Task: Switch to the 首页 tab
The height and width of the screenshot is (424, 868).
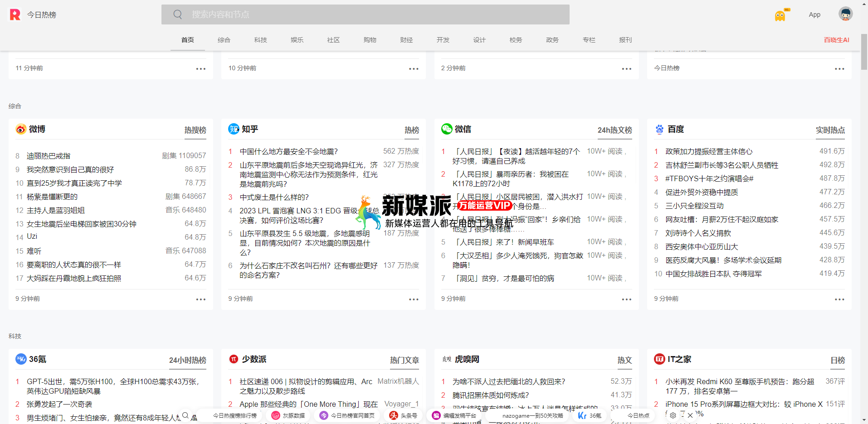Action: 188,40
